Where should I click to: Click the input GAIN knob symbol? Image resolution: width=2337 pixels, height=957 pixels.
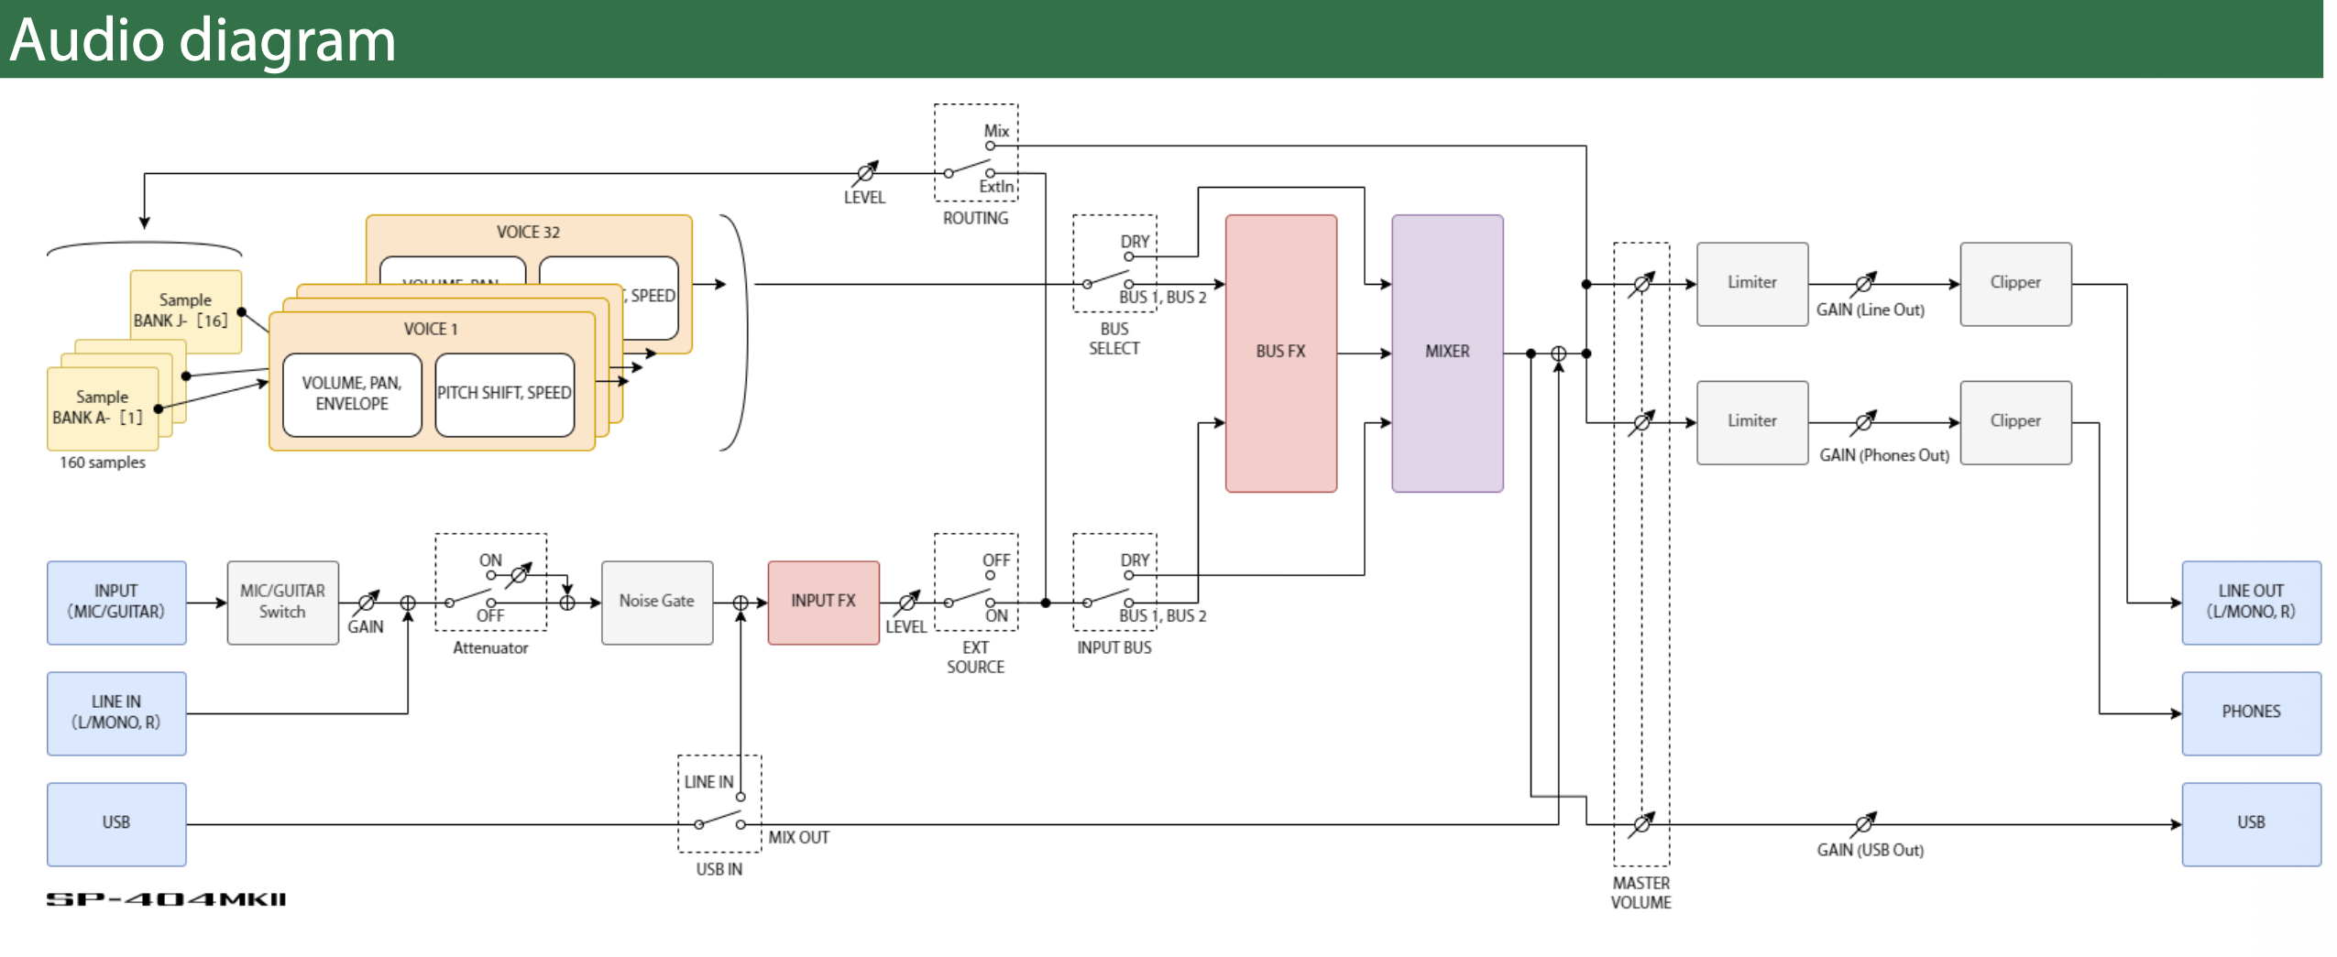pyautogui.click(x=367, y=602)
